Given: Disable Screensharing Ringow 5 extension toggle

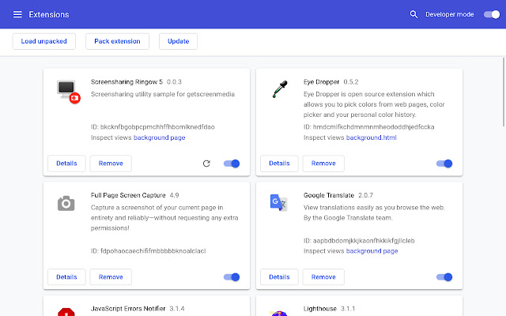Looking at the screenshot, I should coord(232,164).
